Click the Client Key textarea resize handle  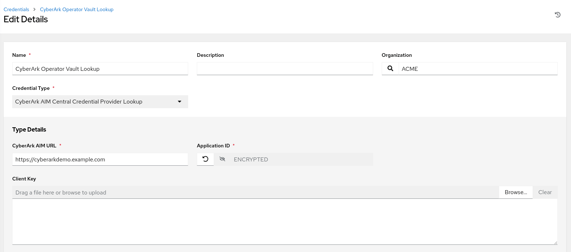coord(555,243)
